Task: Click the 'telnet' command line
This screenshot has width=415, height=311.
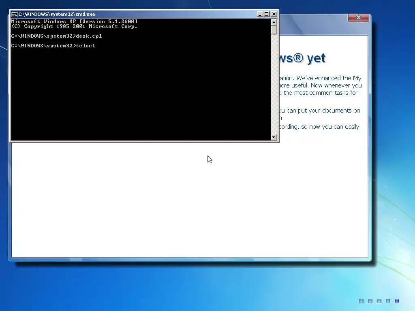Action: coord(53,46)
